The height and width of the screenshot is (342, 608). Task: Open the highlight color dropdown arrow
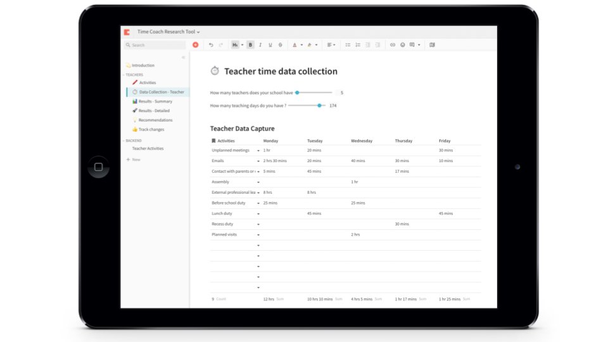317,45
